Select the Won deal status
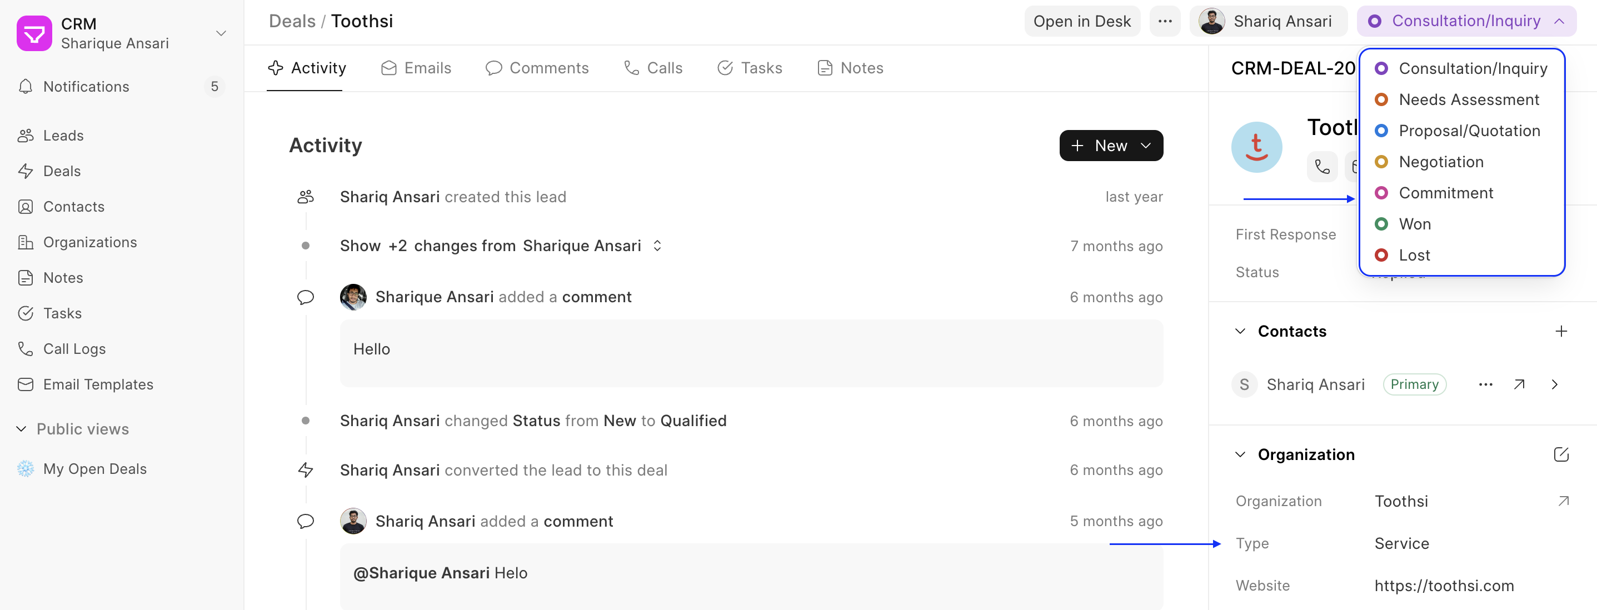 coord(1414,224)
